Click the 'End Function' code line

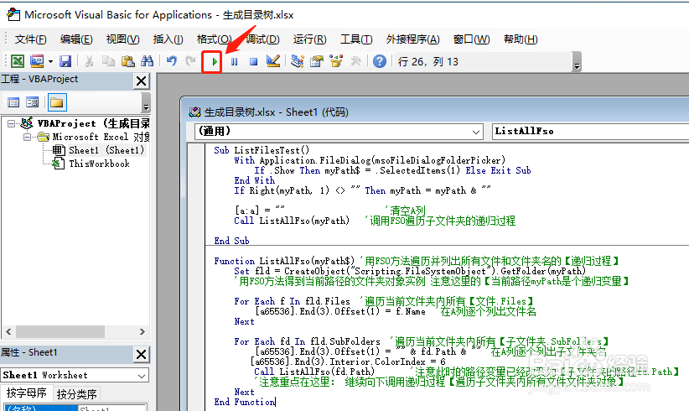pyautogui.click(x=244, y=402)
